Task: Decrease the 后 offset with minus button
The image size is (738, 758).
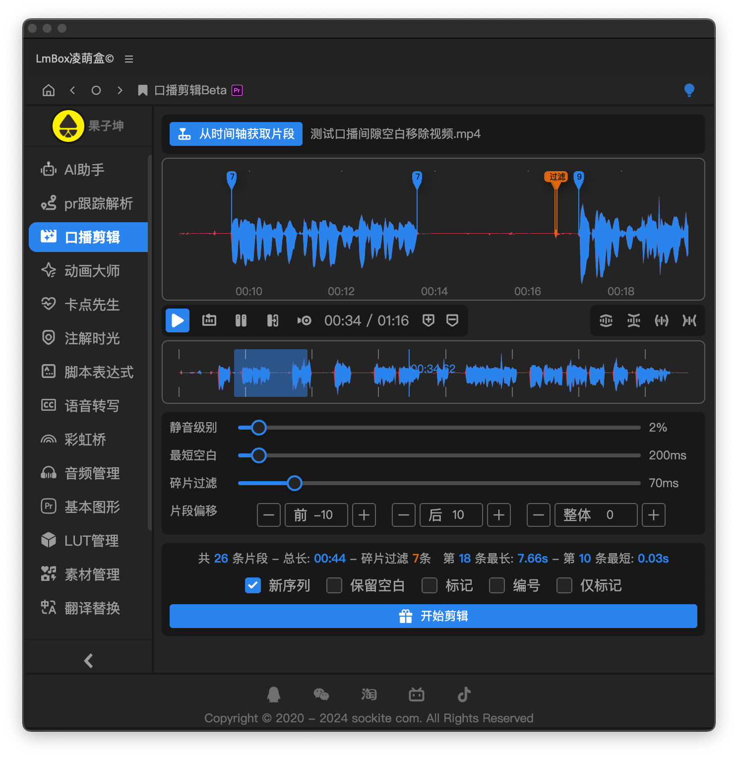Action: 404,515
